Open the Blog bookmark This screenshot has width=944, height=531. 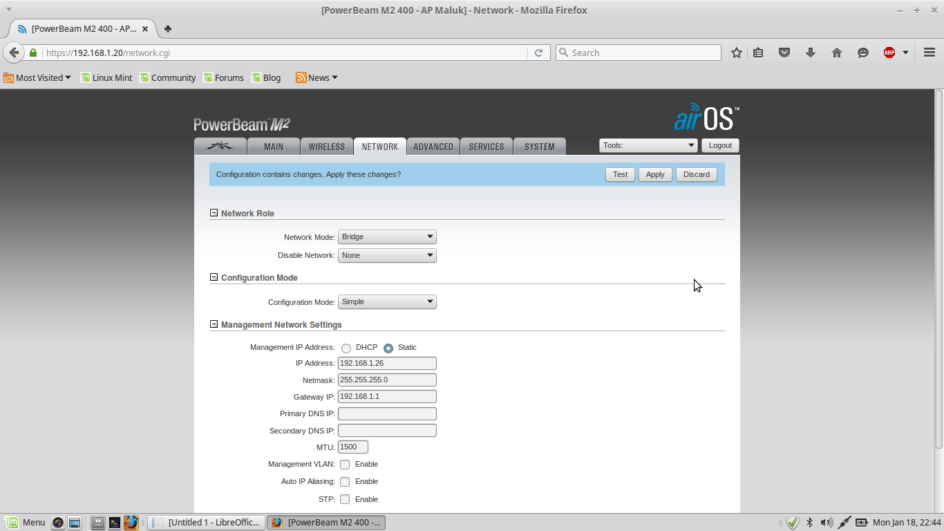pos(266,77)
